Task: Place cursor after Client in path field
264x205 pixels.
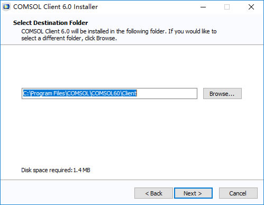Action: [137, 93]
